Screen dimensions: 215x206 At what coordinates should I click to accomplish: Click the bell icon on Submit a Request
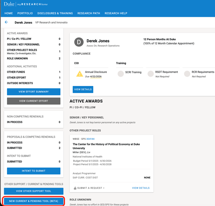pyautogui.click(x=75, y=188)
